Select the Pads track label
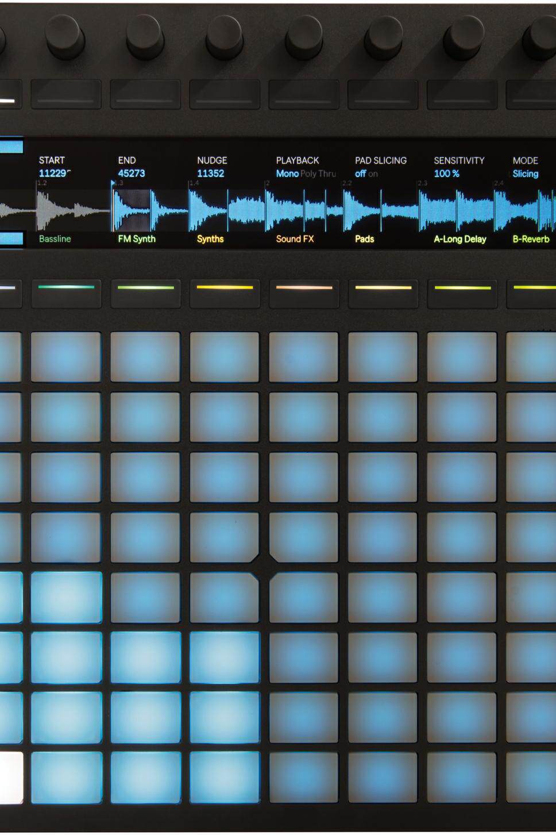556x835 pixels. [x=364, y=238]
